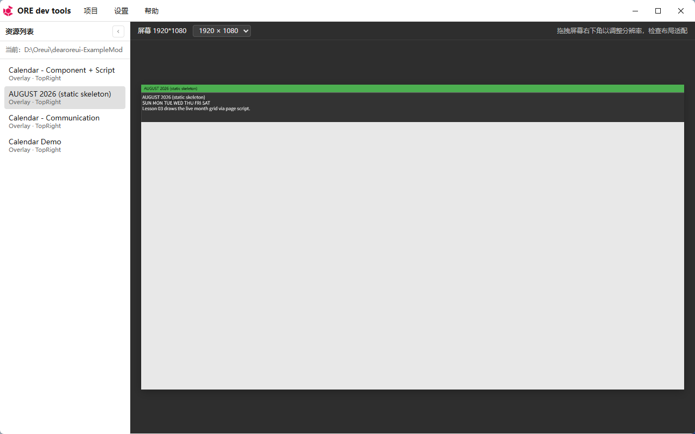Image resolution: width=695 pixels, height=434 pixels.
Task: Click the ORE dev tools logo icon
Action: (8, 11)
